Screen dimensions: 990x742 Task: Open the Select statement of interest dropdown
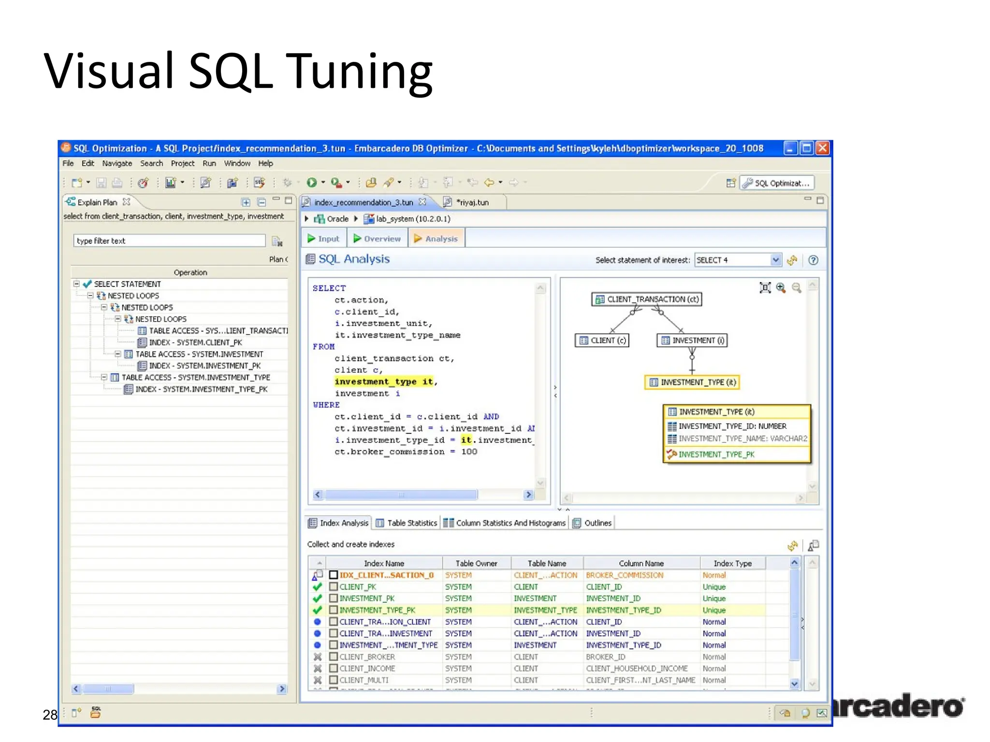(775, 260)
